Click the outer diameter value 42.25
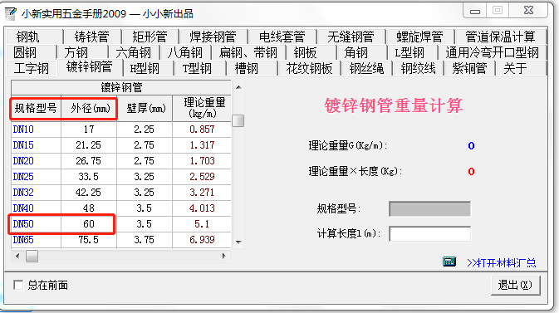Viewport: 559px width, 313px height. pos(89,193)
